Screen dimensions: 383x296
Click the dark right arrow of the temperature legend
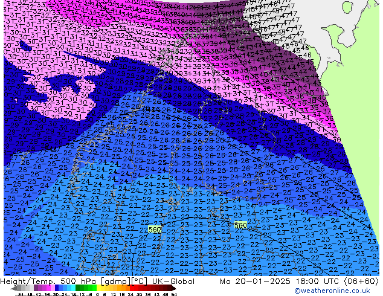coord(174,289)
